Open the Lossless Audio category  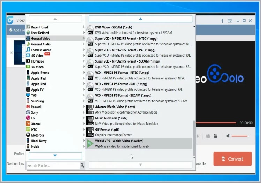click(55, 50)
